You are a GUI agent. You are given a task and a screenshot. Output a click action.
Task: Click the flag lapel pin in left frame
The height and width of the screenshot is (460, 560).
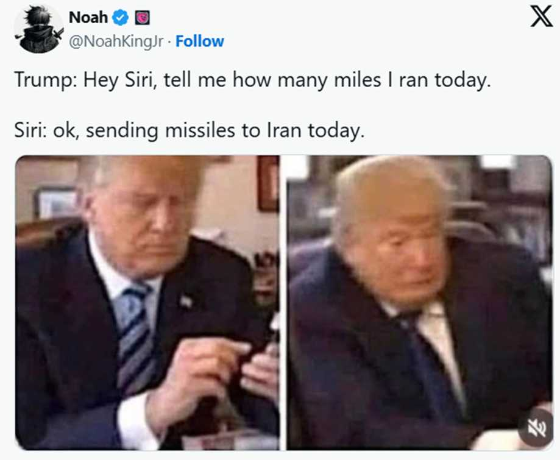[186, 301]
